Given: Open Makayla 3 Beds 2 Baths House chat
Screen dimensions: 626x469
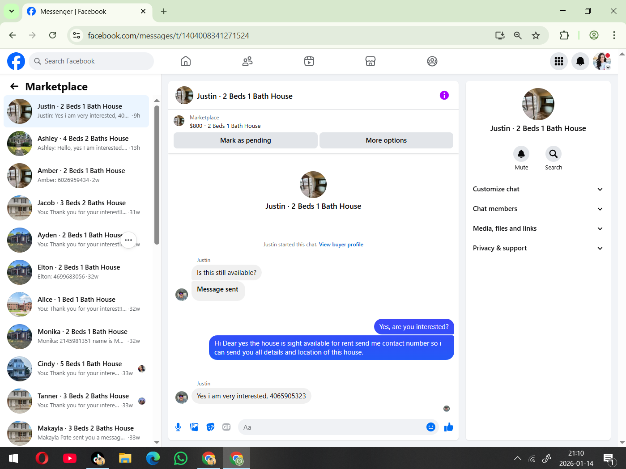Looking at the screenshot, I should (x=76, y=433).
